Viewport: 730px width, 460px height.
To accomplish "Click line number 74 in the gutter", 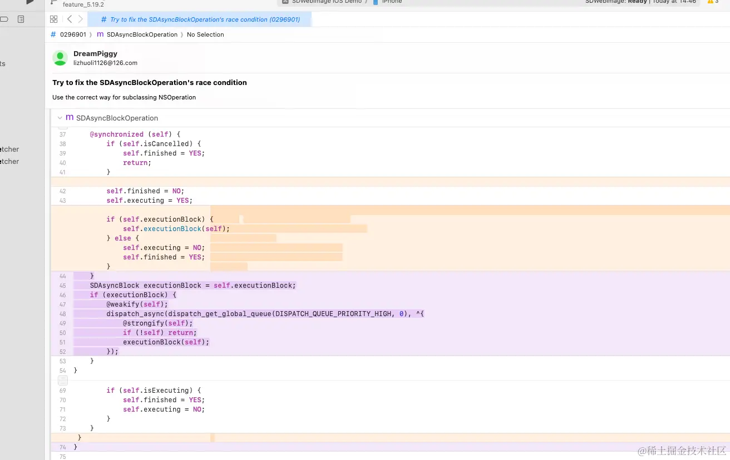I will (62, 447).
